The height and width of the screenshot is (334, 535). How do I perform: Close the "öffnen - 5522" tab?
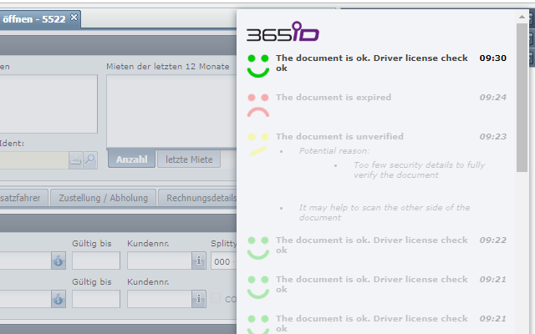click(74, 17)
